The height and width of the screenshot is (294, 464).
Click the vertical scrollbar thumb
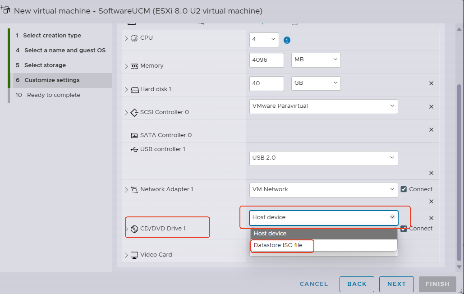click(459, 173)
